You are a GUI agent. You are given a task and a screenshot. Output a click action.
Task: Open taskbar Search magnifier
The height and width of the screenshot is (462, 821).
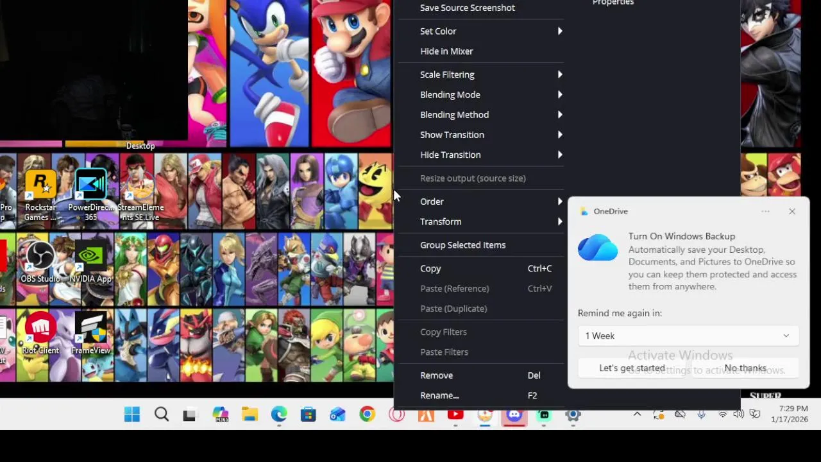click(162, 415)
